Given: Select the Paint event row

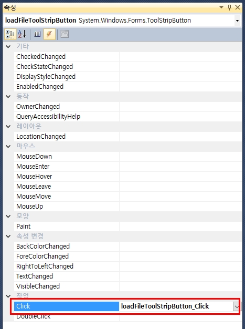Looking at the screenshot, I should tap(128, 227).
